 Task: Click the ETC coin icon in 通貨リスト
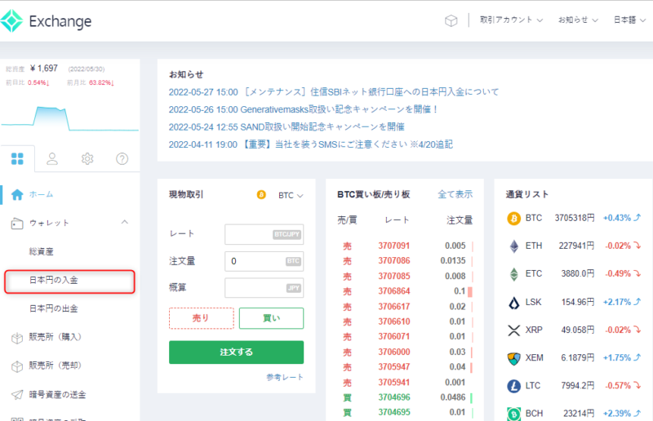[514, 274]
